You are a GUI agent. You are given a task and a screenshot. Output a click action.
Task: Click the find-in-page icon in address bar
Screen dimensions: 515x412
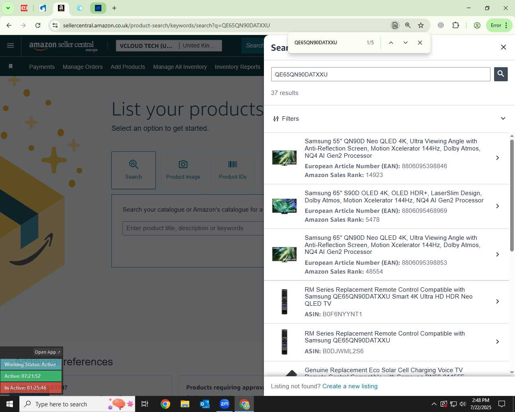tap(395, 25)
